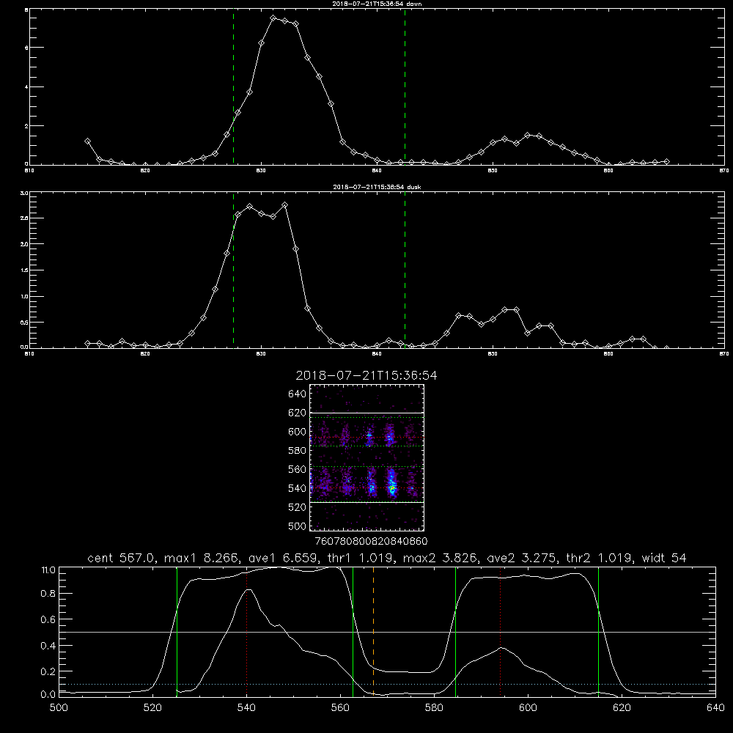Click the solid green boundary line at 615
This screenshot has width=733, height=733.
598,631
